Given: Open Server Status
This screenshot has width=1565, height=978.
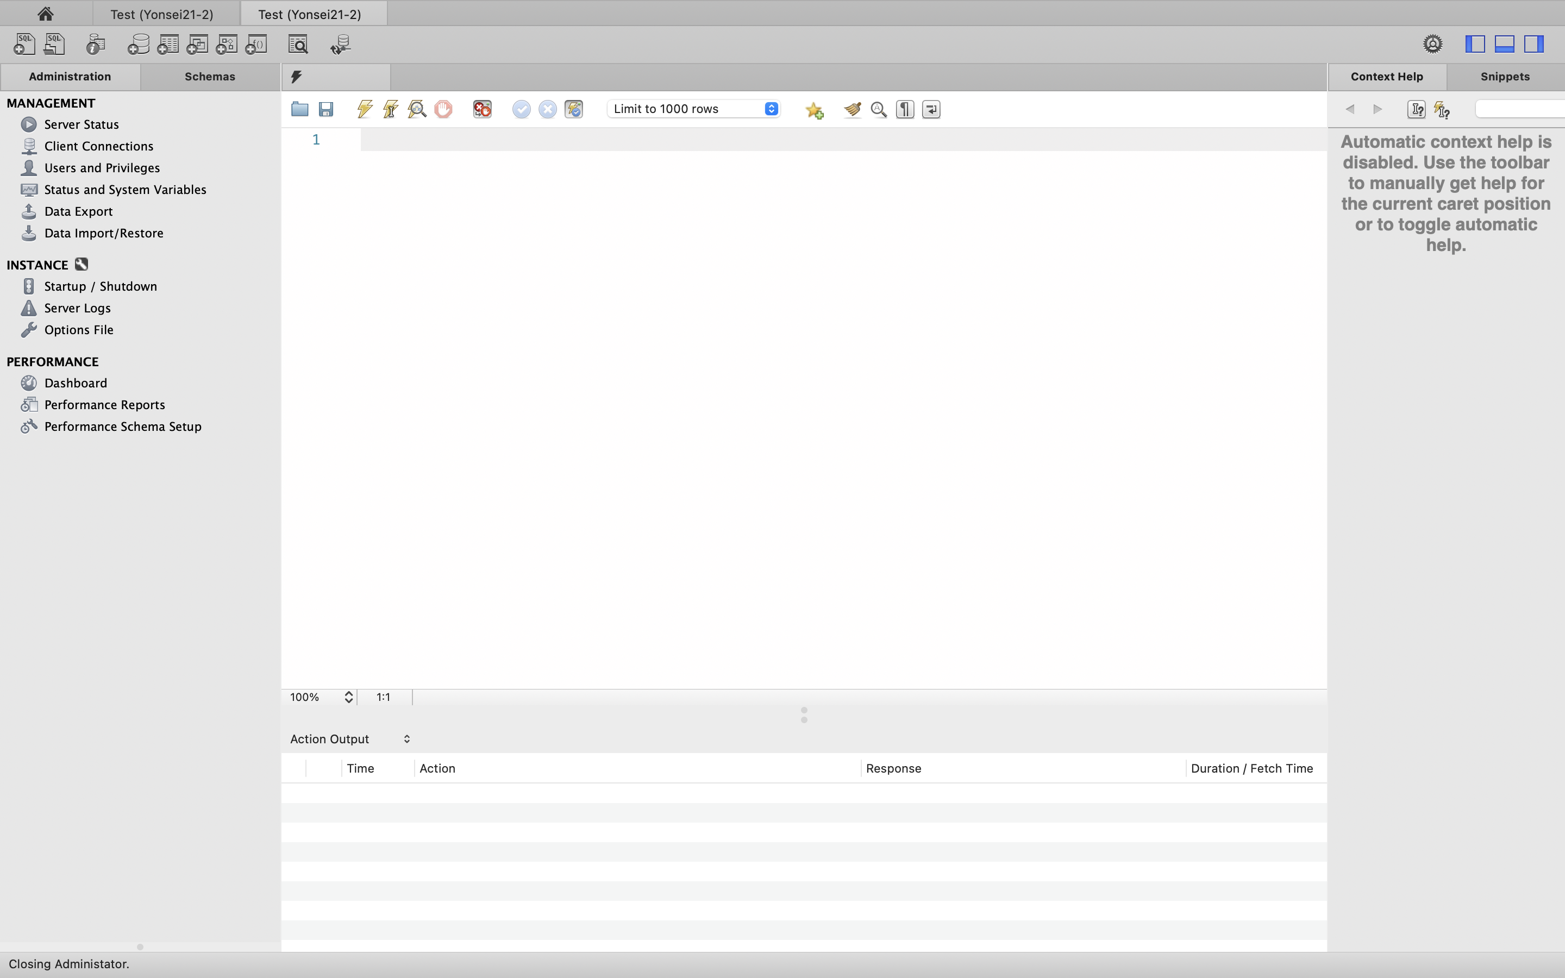Looking at the screenshot, I should coord(82,124).
